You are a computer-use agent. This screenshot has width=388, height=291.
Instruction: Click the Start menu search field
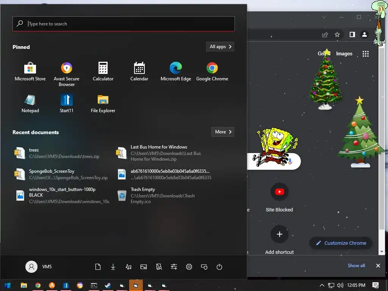[x=124, y=24]
